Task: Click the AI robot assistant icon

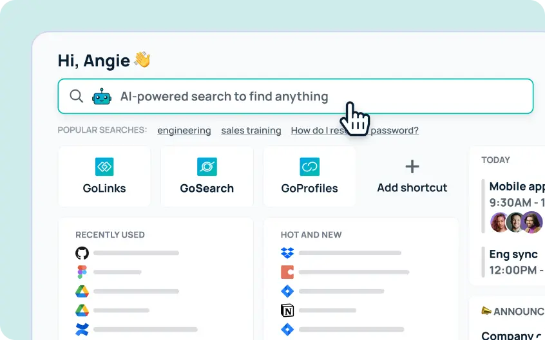Action: pos(102,96)
